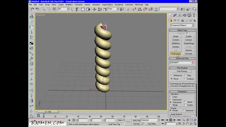Click the Undo arrow in main toolbar
The width and height of the screenshot is (226, 127).
coord(32,10)
